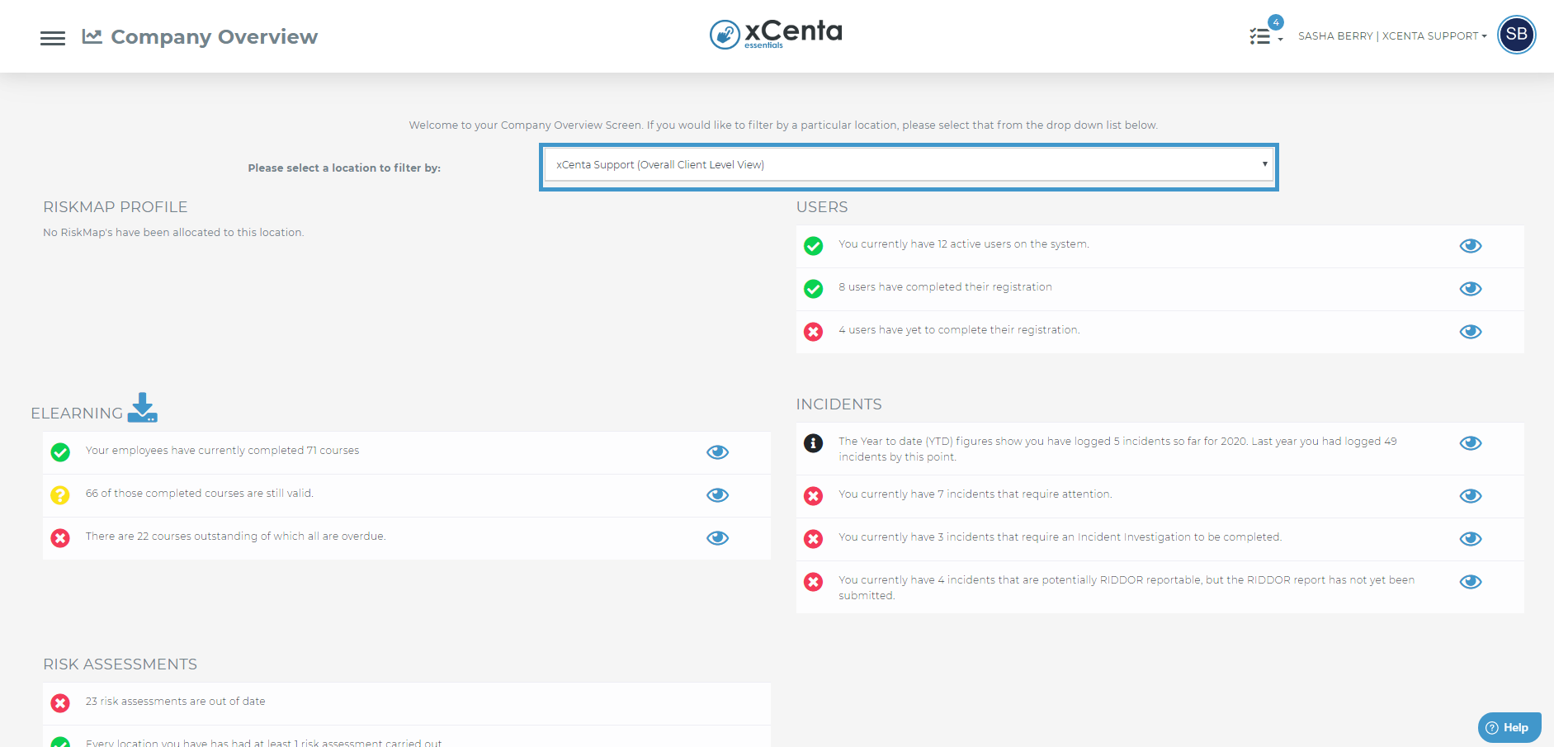This screenshot has height=747, width=1554.
Task: Click the green check beside 12 active users
Action: 814,246
